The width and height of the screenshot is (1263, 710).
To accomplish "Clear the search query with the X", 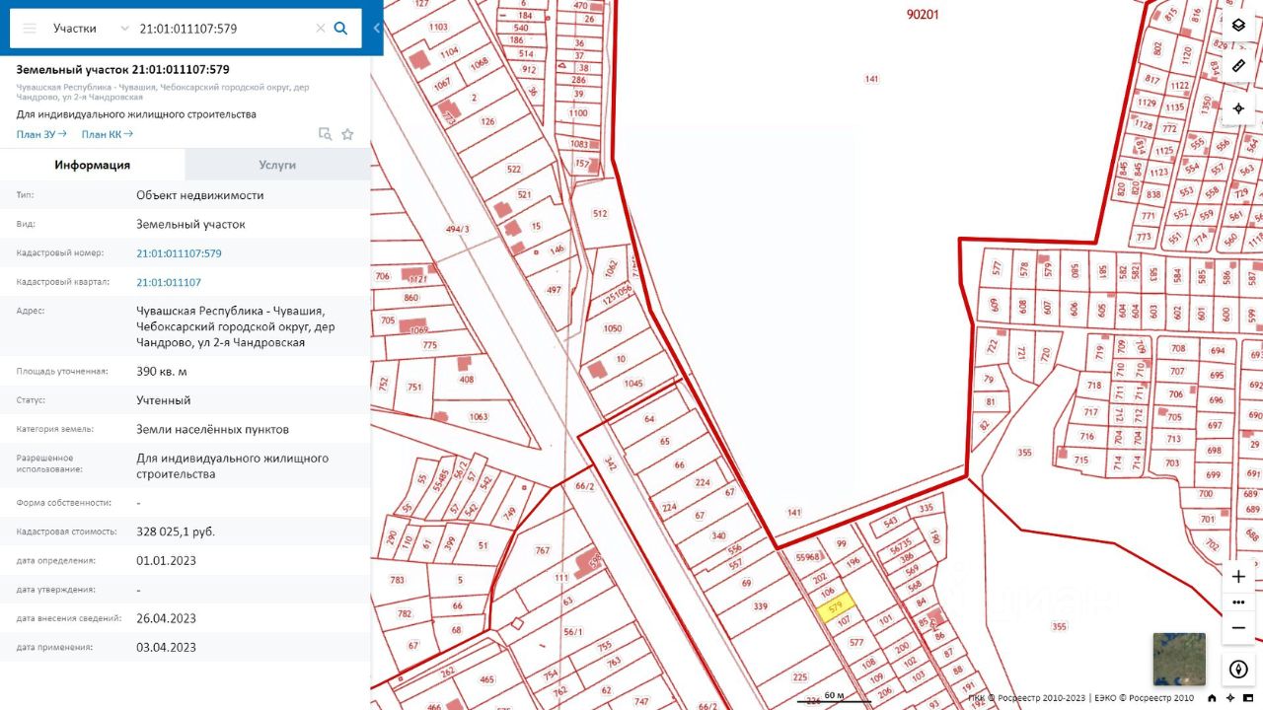I will 321,29.
